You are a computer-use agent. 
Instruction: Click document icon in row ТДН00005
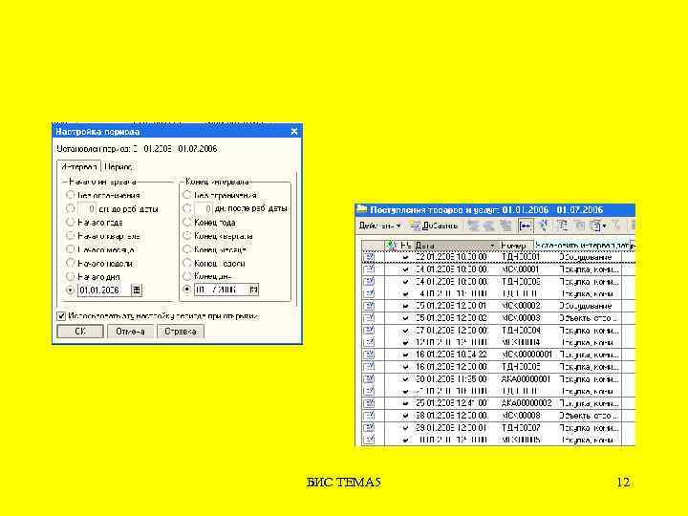click(369, 366)
